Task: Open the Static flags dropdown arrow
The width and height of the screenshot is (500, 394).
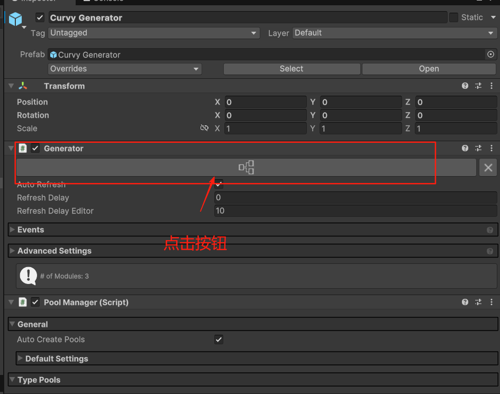Action: click(x=493, y=17)
